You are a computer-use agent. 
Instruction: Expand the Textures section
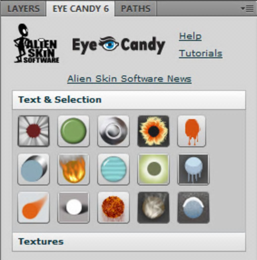[129, 242]
